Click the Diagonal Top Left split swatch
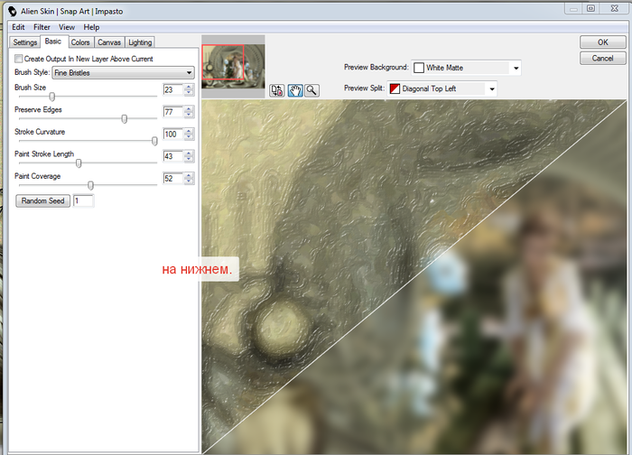This screenshot has width=632, height=455. tap(395, 88)
